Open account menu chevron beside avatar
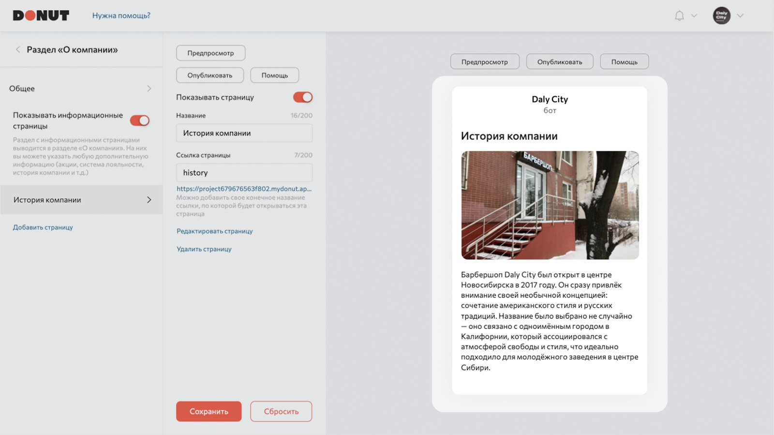Screen dimensions: 774x435 point(740,15)
